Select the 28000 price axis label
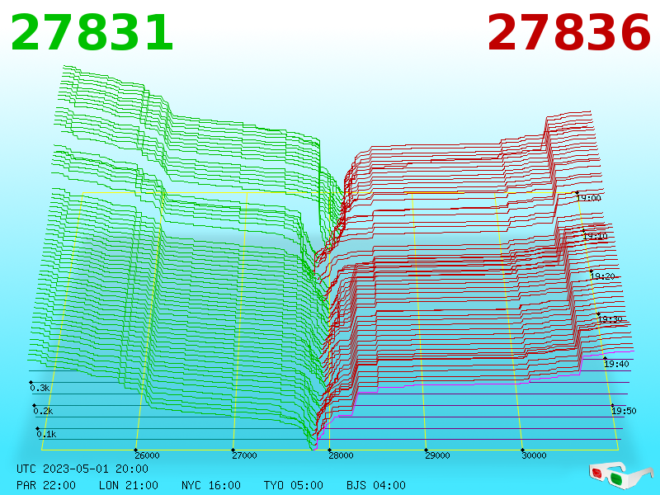This screenshot has height=495, width=660. (341, 455)
